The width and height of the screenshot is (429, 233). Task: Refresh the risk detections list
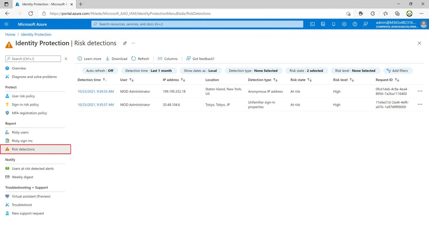click(140, 59)
